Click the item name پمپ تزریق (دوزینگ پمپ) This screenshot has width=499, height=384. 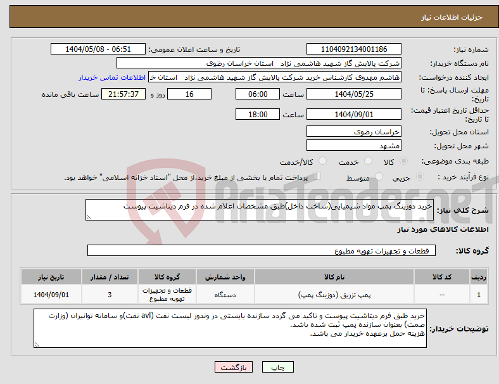click(334, 295)
